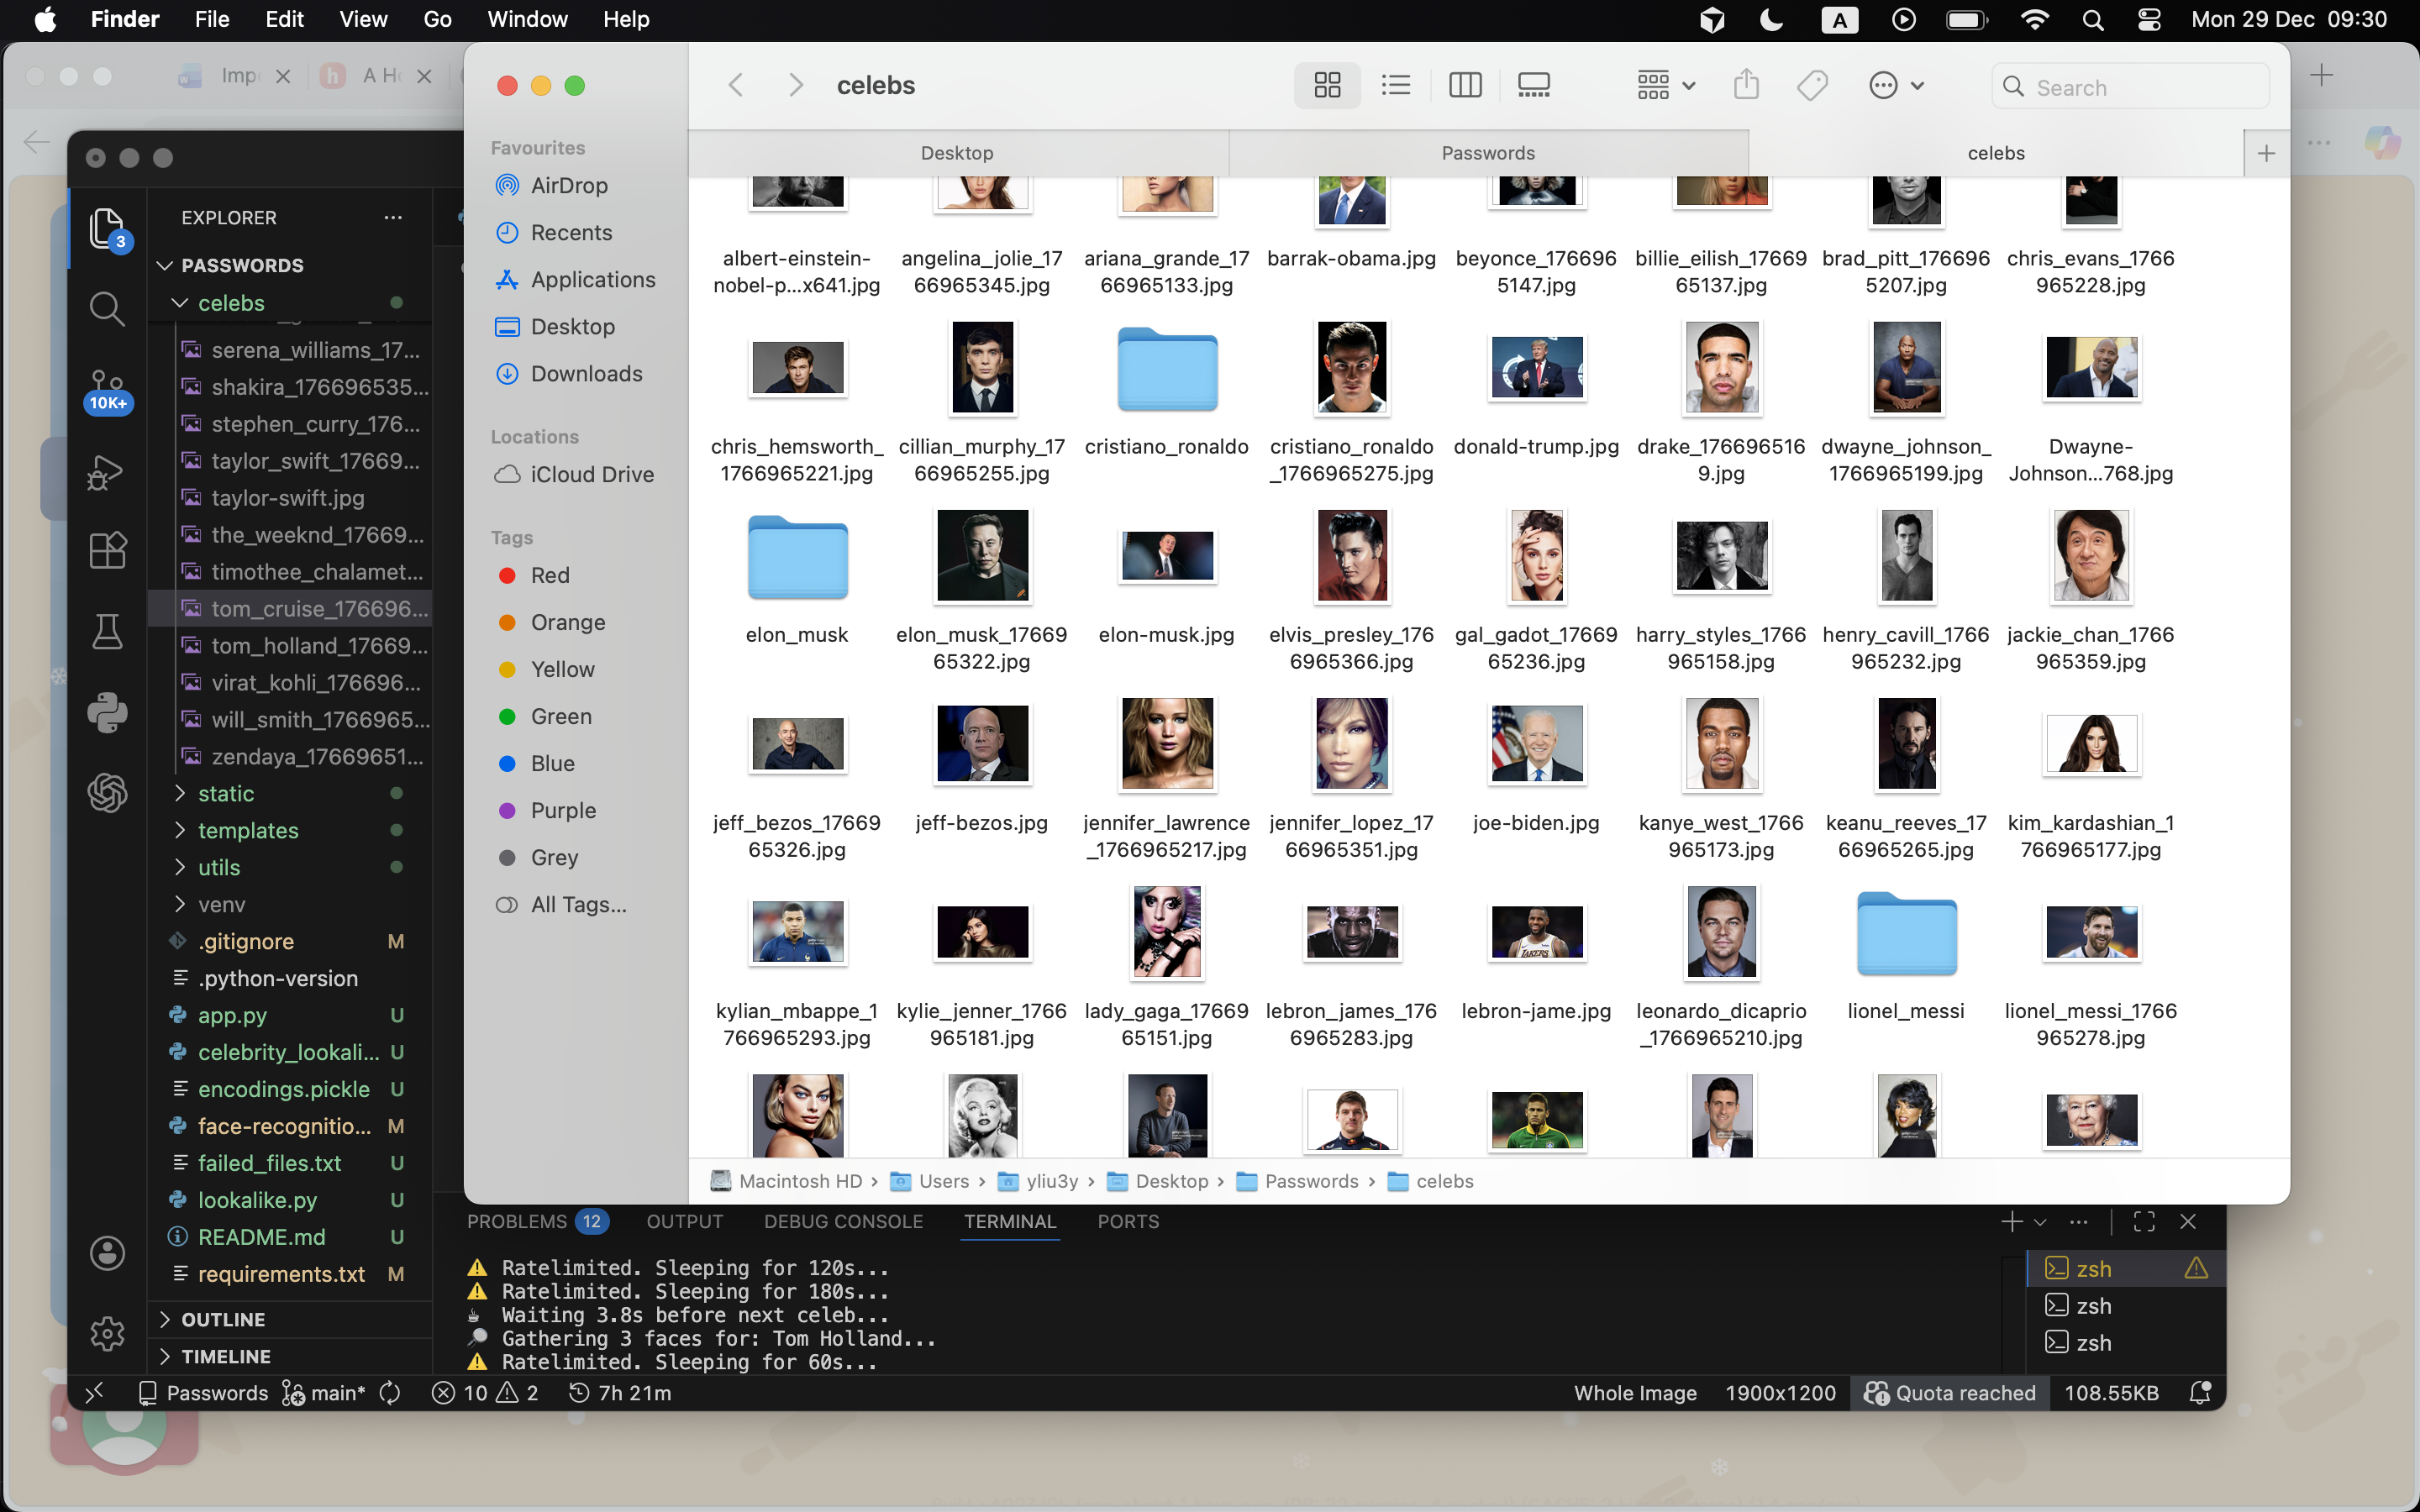Toggle macOS Do Not Disturb moon icon
This screenshot has width=2420, height=1512.
(x=1771, y=20)
